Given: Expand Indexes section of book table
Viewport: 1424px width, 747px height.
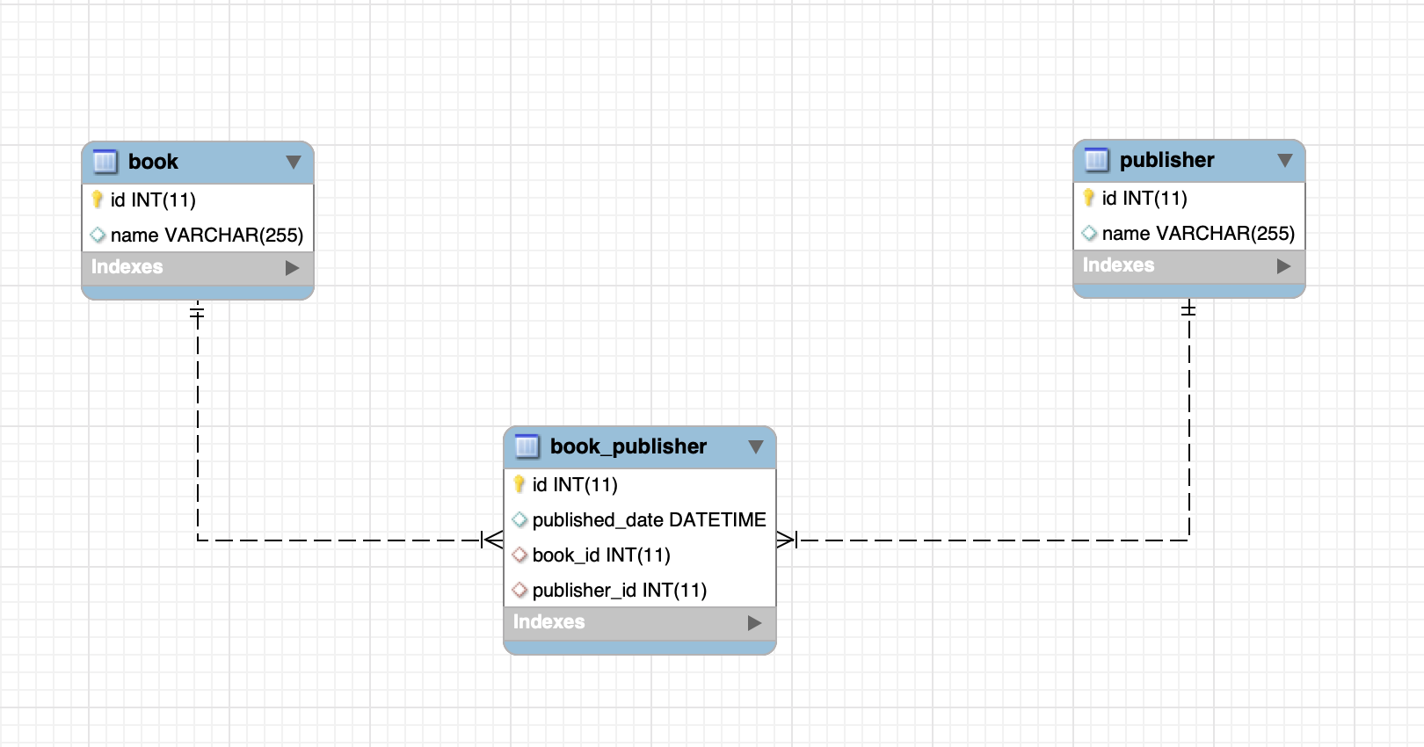Looking at the screenshot, I should tap(293, 268).
